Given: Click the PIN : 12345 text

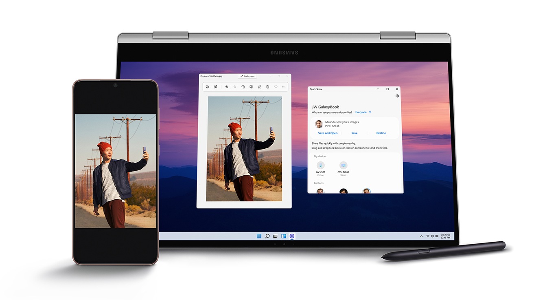Looking at the screenshot, I should (332, 126).
